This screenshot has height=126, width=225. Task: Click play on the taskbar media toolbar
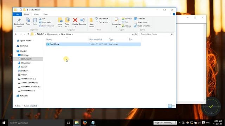point(159,123)
